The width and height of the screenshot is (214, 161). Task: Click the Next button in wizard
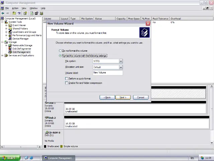click(x=123, y=97)
